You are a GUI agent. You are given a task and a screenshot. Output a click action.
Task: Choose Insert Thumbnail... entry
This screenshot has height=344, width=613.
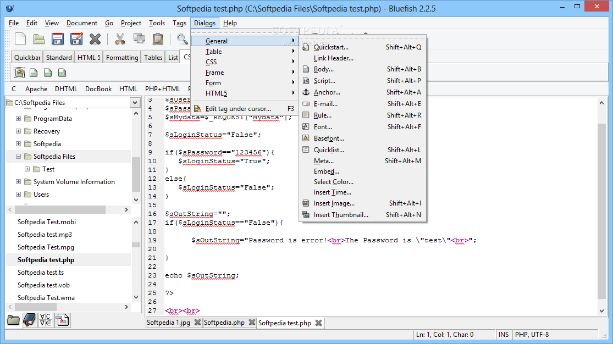362,215
